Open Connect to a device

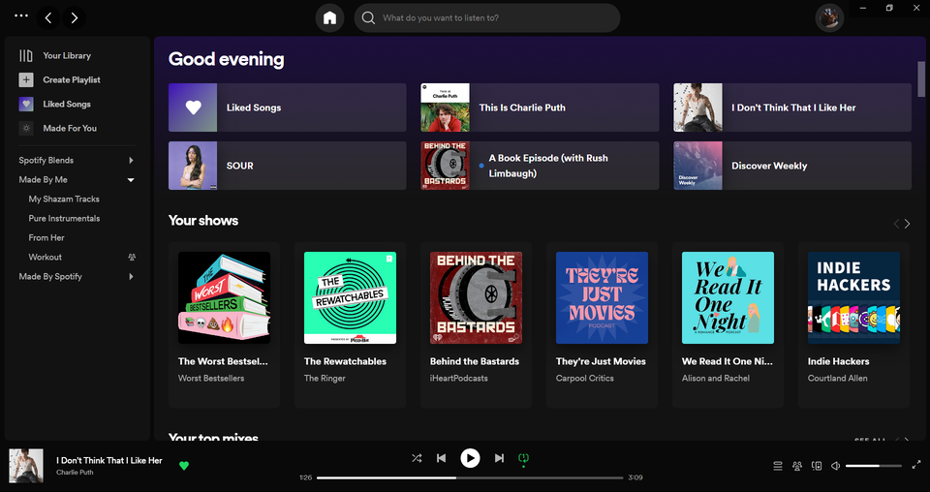point(817,466)
